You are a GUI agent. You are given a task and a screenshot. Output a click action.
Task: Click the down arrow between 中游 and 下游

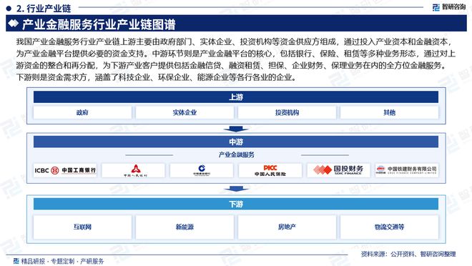tap(236, 189)
